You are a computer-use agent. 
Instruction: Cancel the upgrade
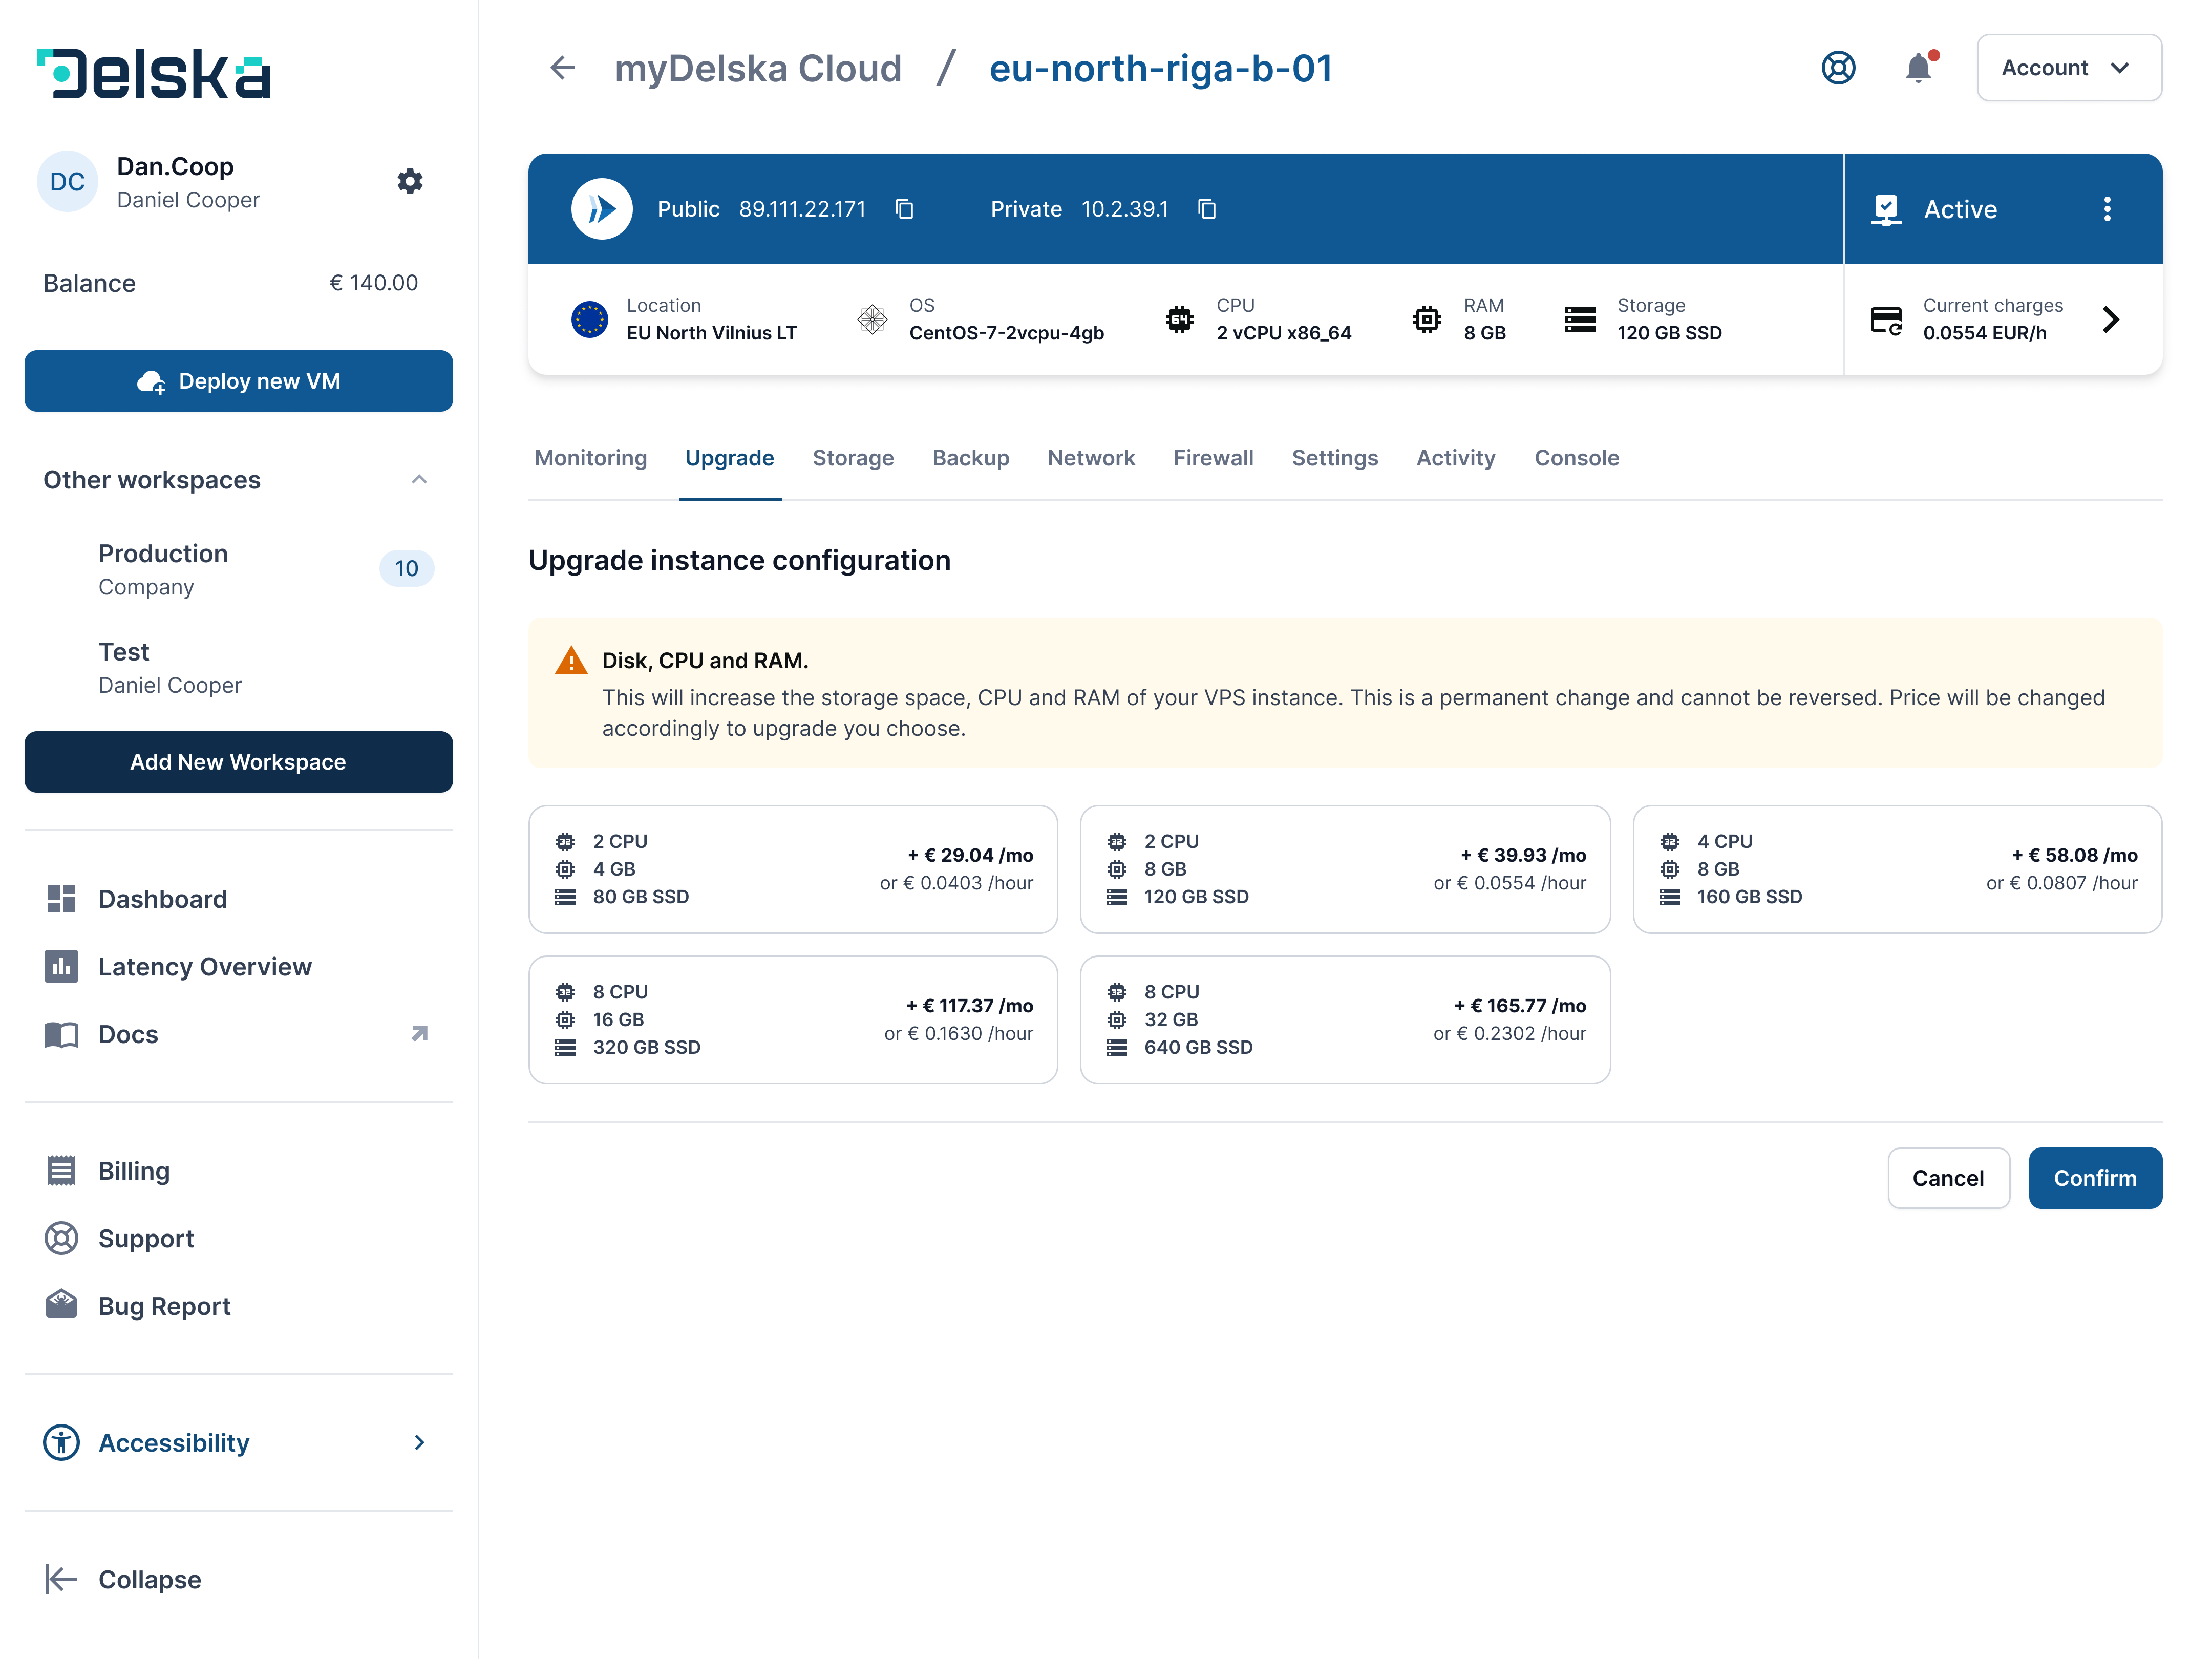pyautogui.click(x=1948, y=1178)
